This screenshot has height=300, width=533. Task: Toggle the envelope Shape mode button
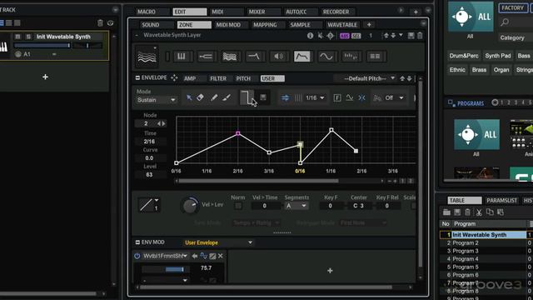click(x=350, y=98)
